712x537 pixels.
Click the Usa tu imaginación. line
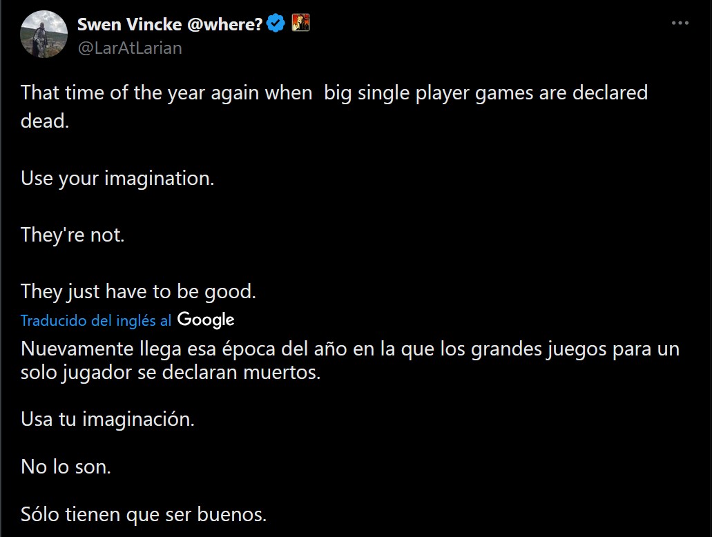(x=108, y=419)
